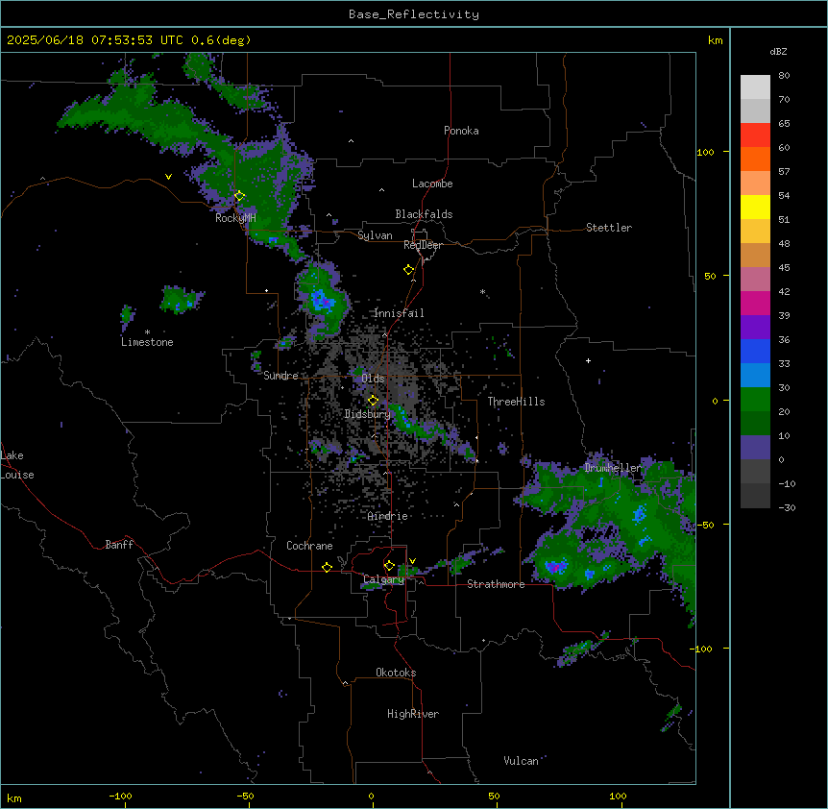The image size is (828, 809).
Task: Click the Base_Reflectivity title text
Action: click(x=414, y=14)
